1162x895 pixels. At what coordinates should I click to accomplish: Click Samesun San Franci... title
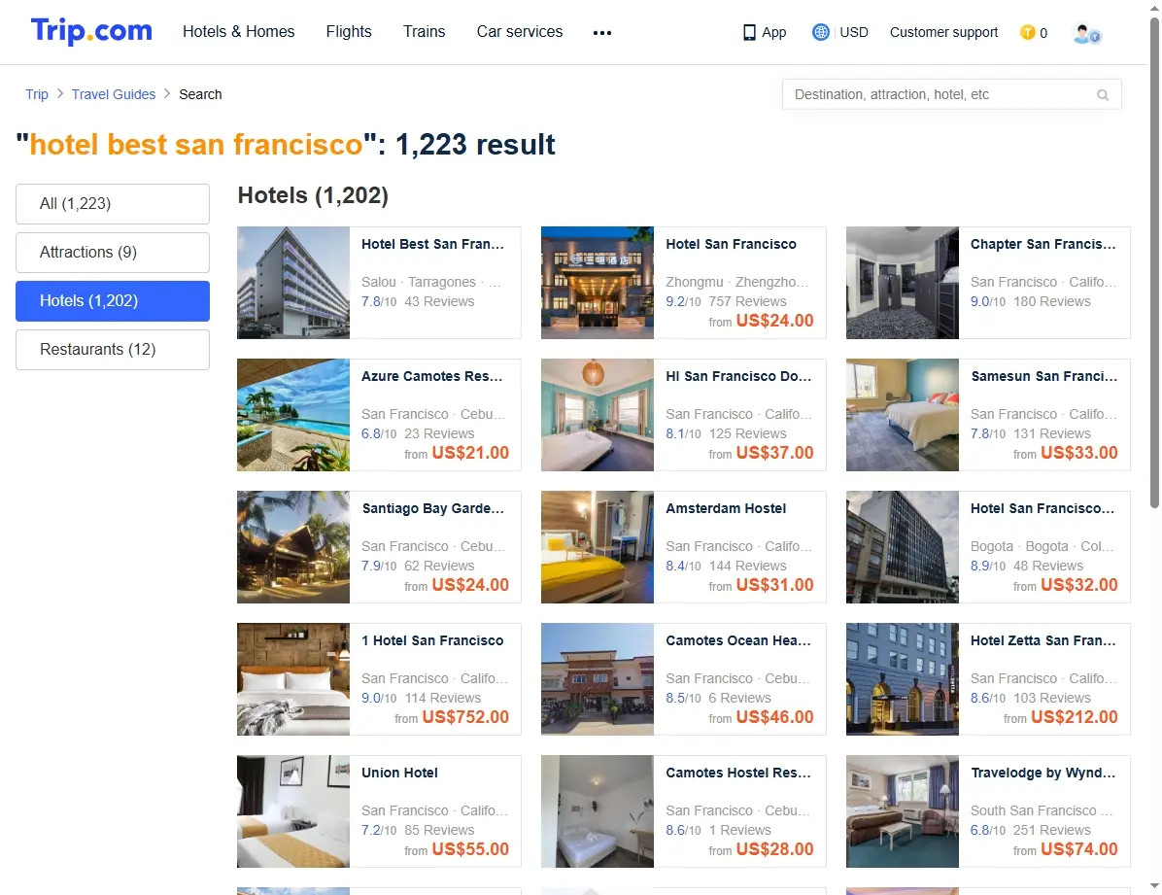tap(1043, 376)
